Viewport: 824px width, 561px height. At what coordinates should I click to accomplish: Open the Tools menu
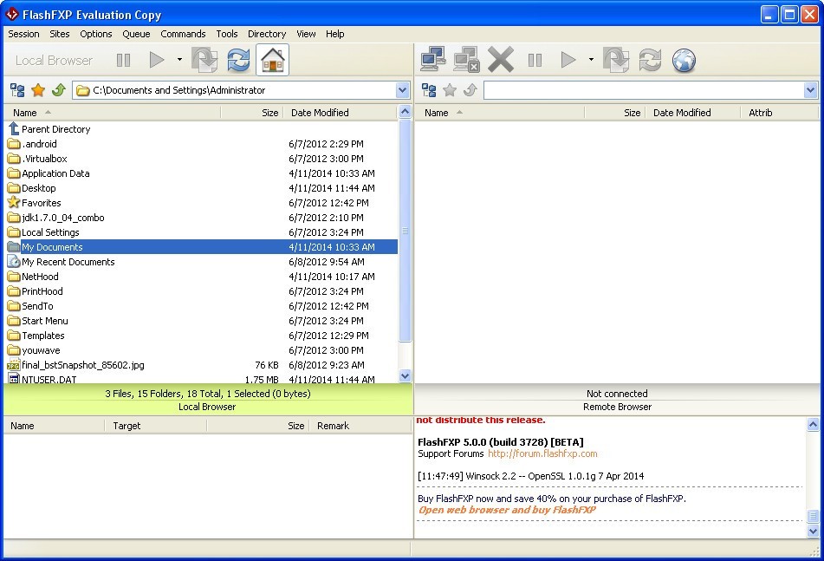pos(226,34)
